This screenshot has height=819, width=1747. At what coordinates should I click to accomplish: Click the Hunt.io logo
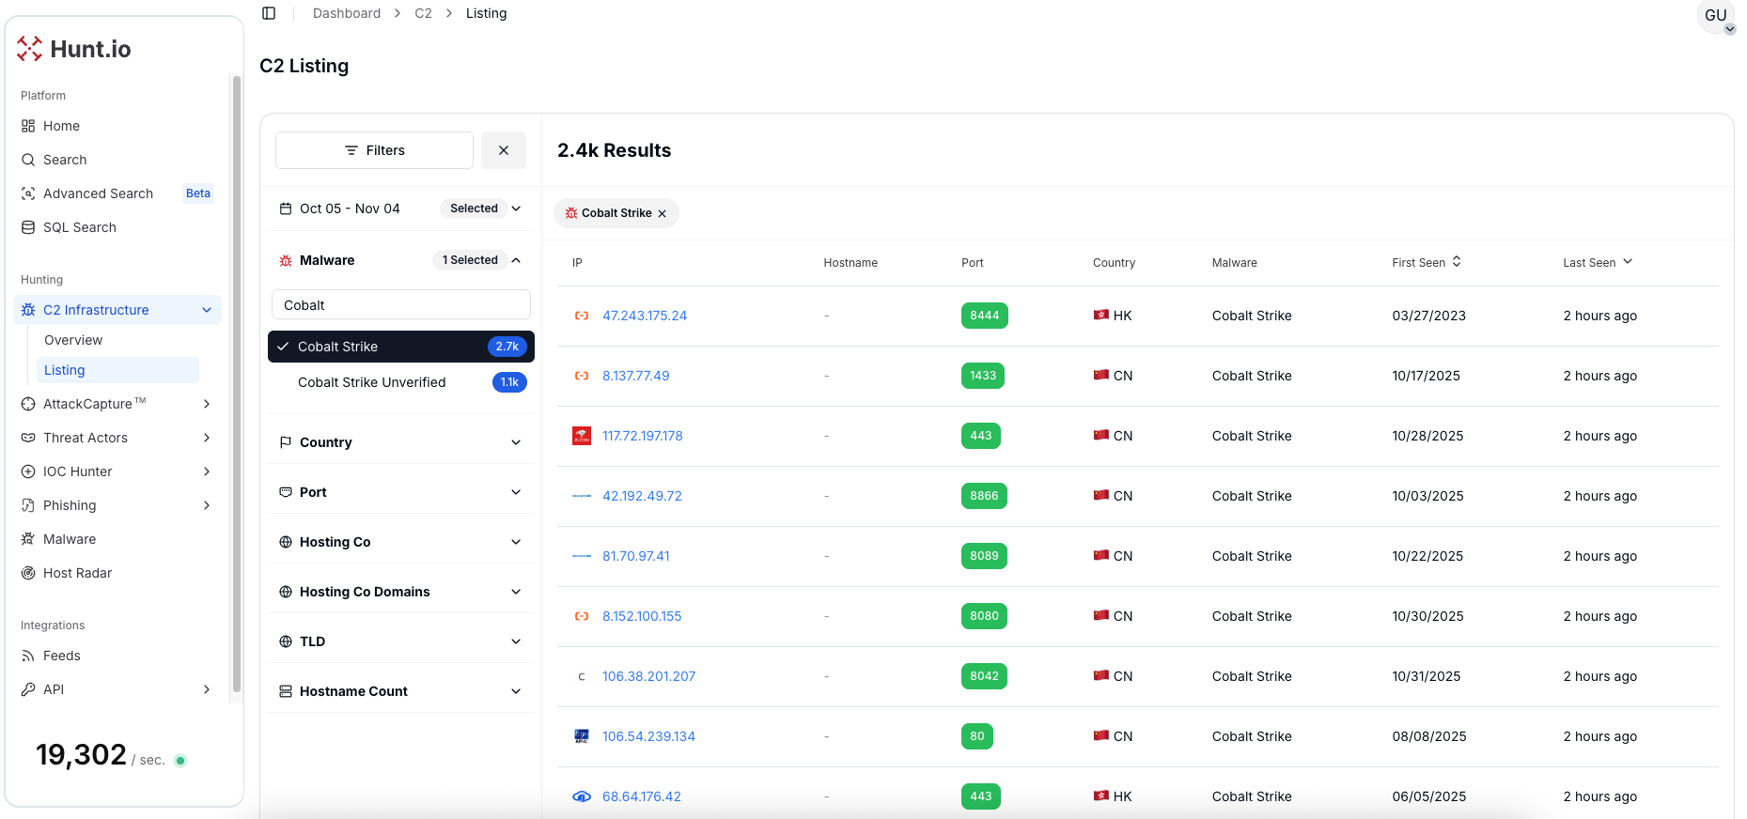[x=74, y=49]
